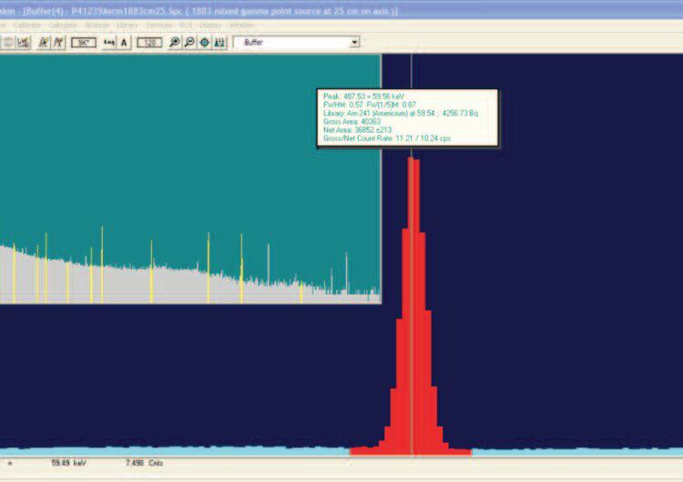
Task: Open the Display menu
Action: [210, 25]
